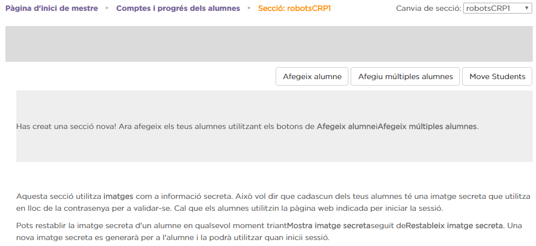Open the Canvia de secció combo box
536x246 pixels.
[x=497, y=8]
